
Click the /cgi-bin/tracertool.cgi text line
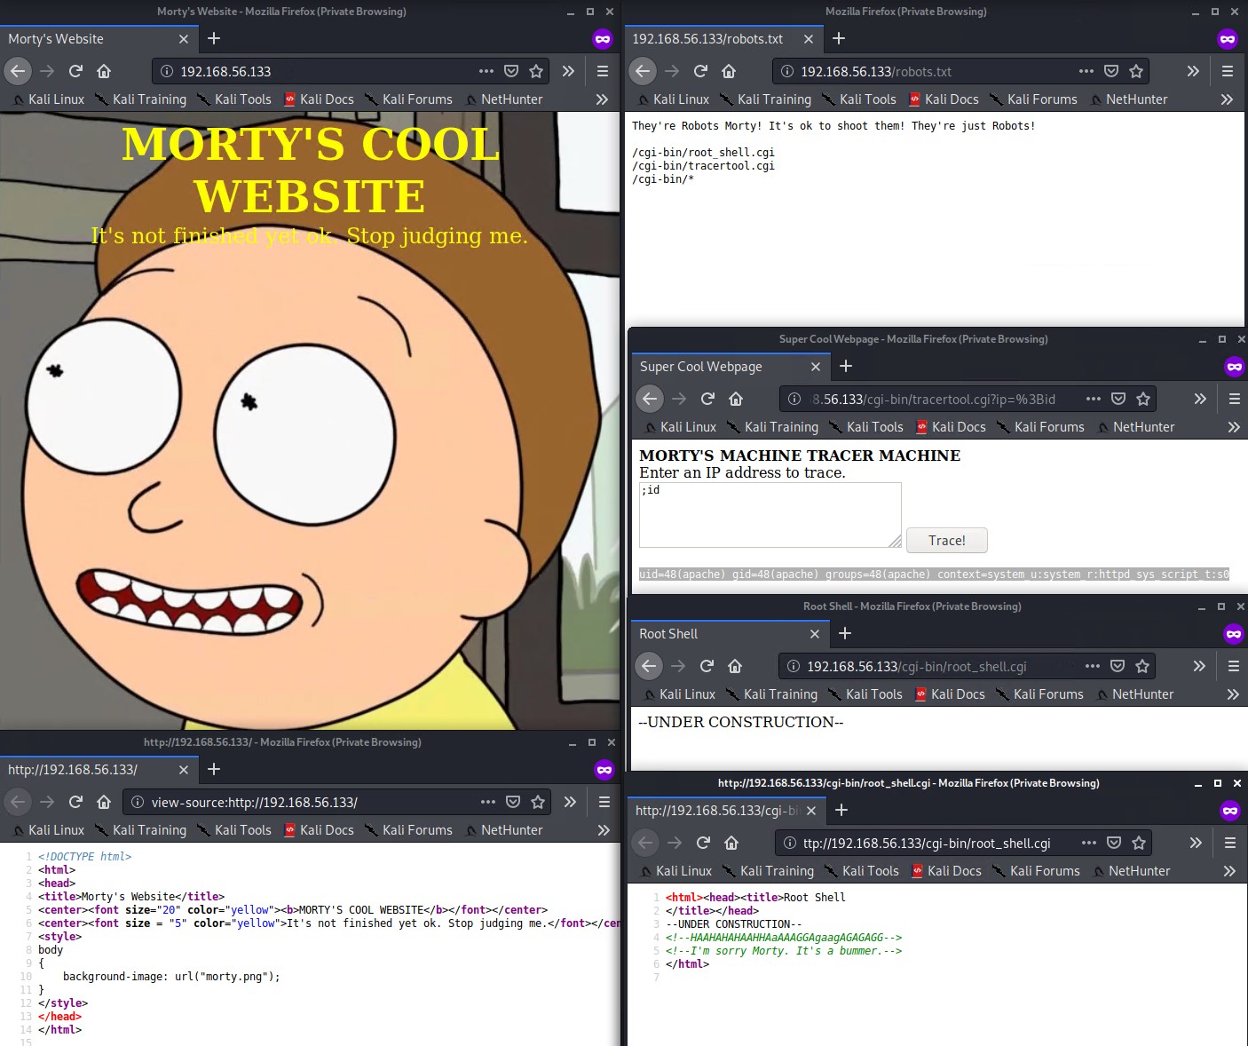(x=703, y=166)
